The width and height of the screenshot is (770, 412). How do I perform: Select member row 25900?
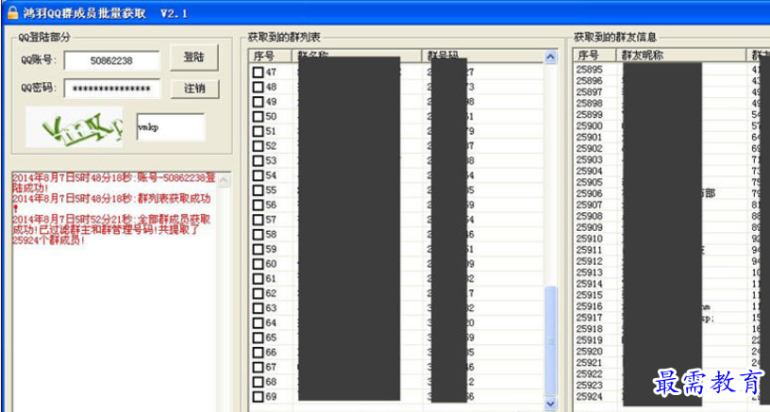coord(672,126)
